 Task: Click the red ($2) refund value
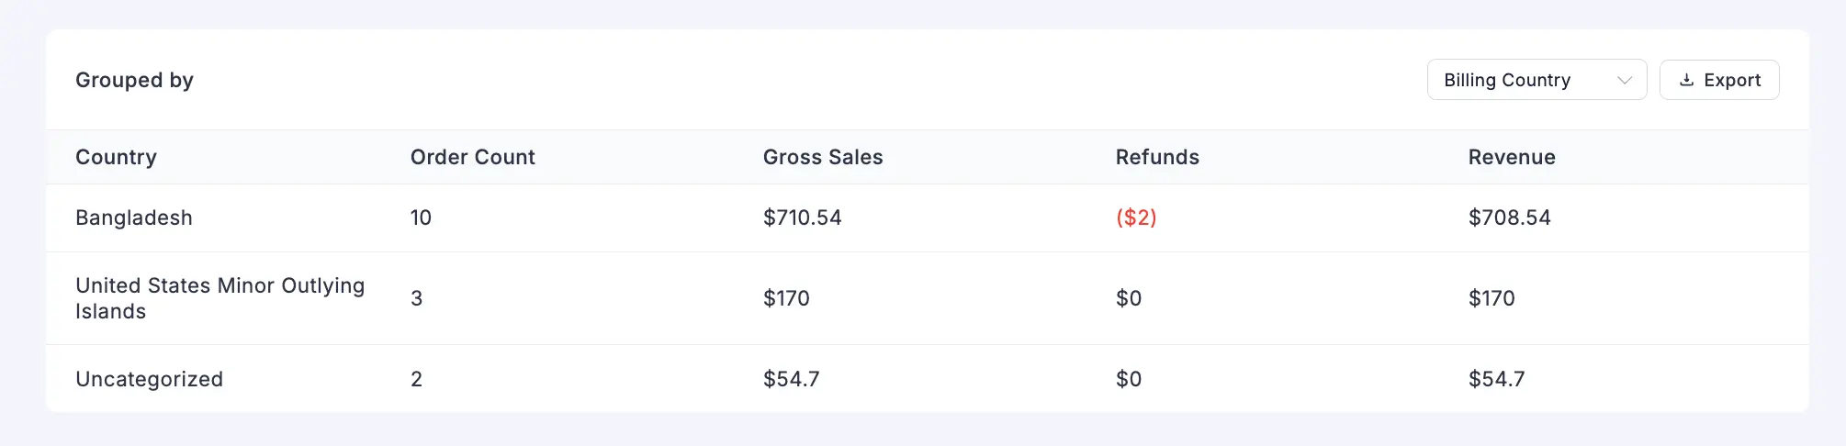point(1135,217)
